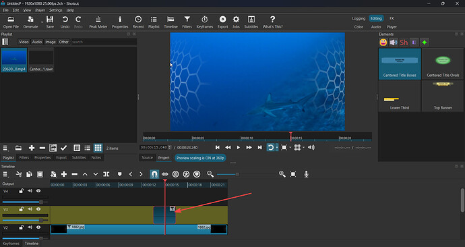Viewport: 465px width, 247px height.
Task: Show the Peak Meter panel
Action: pos(98,22)
